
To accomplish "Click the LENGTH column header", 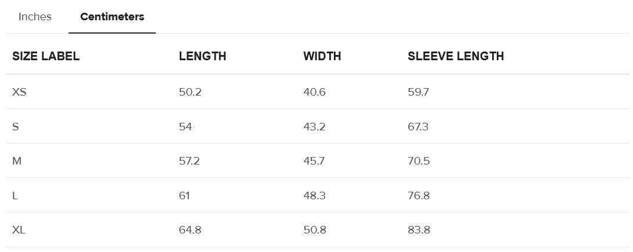I will coord(202,56).
